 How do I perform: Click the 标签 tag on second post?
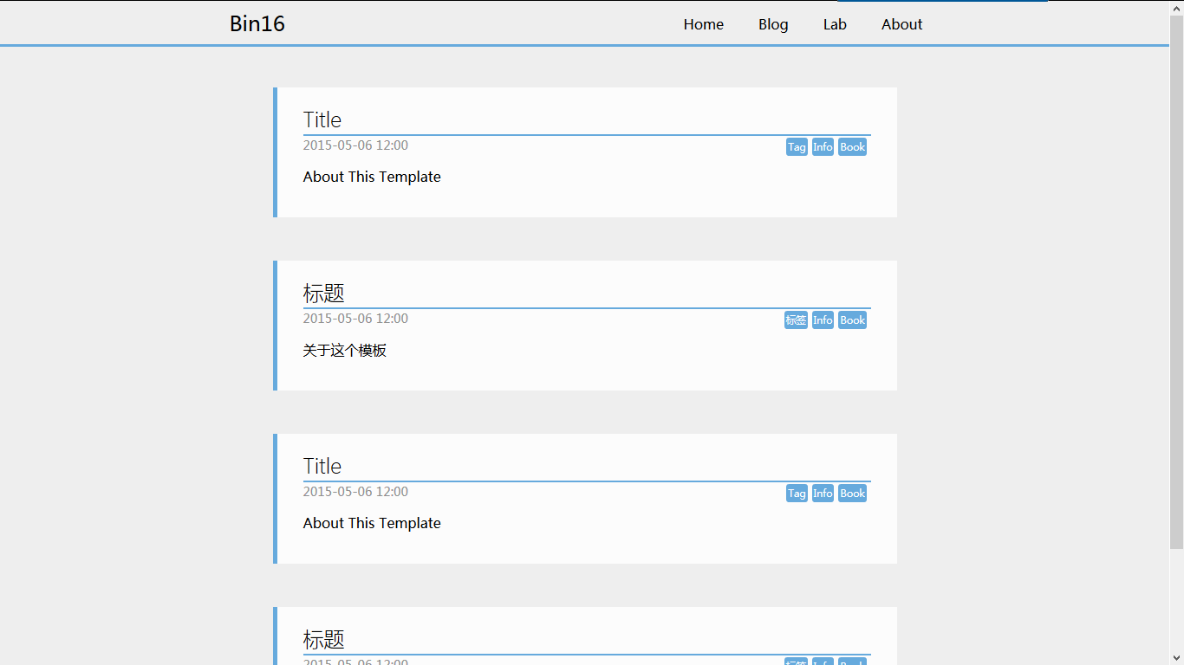coord(796,320)
